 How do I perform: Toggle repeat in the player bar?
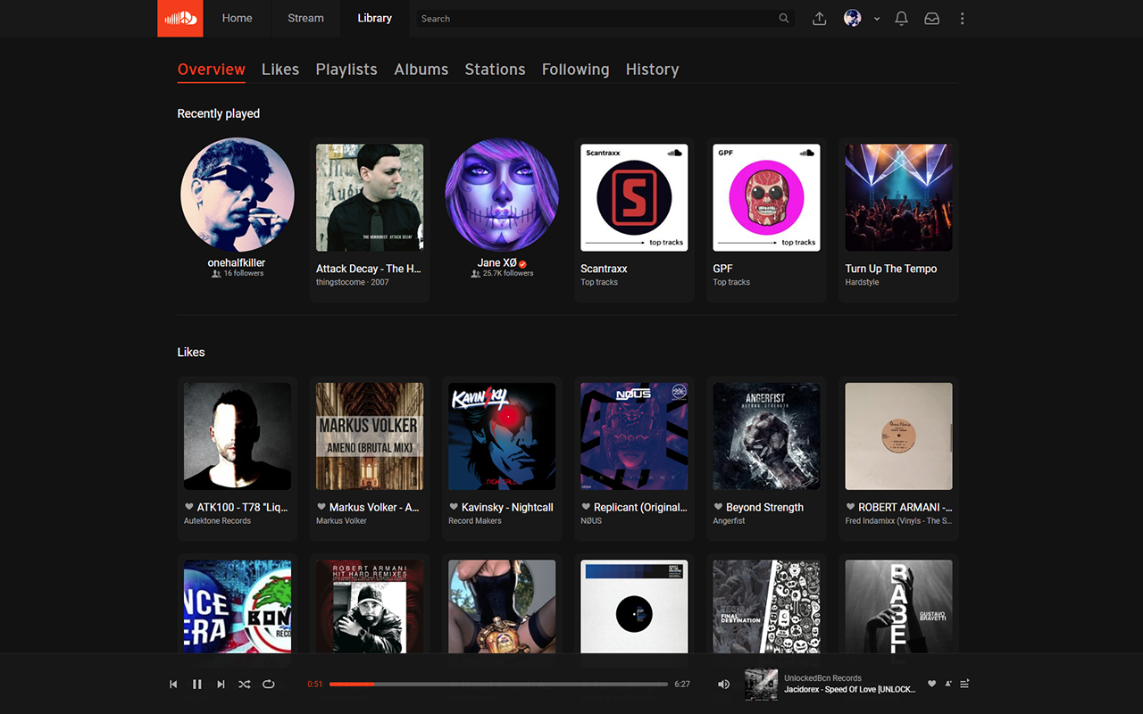click(269, 685)
